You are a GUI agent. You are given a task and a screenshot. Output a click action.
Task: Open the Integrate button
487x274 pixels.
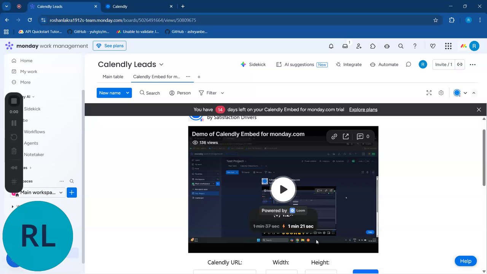tap(349, 64)
